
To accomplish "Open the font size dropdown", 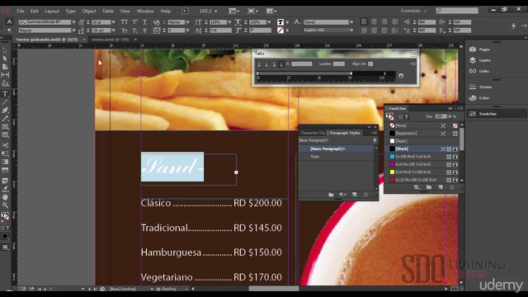I will pos(114,22).
